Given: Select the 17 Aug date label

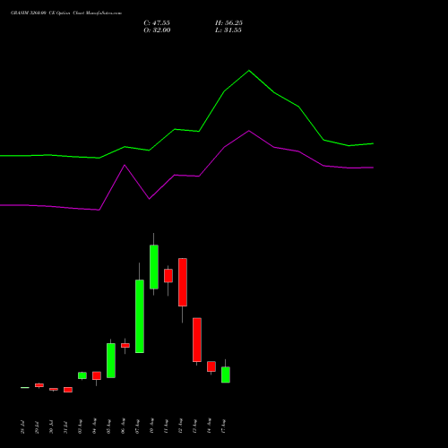Looking at the screenshot, I should [x=223, y=426].
